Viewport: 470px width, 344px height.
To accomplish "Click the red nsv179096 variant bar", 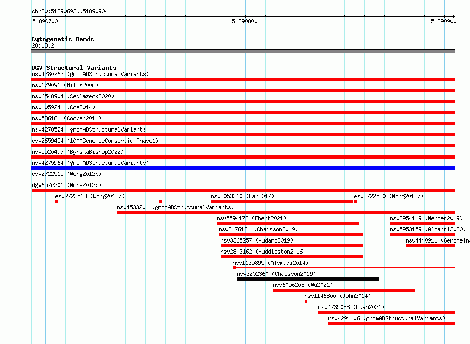I will click(243, 90).
